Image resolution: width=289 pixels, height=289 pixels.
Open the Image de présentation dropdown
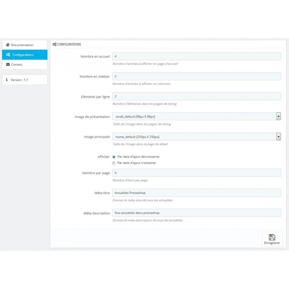(x=197, y=116)
